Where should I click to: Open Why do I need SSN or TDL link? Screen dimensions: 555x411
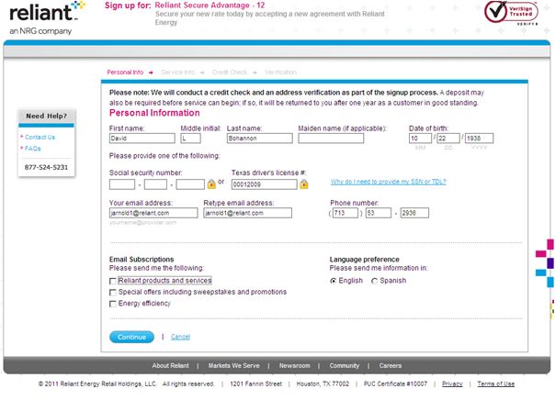coord(389,182)
